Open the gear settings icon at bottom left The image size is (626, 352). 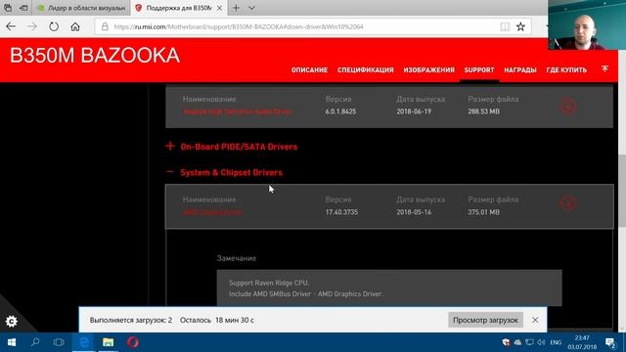(11, 322)
